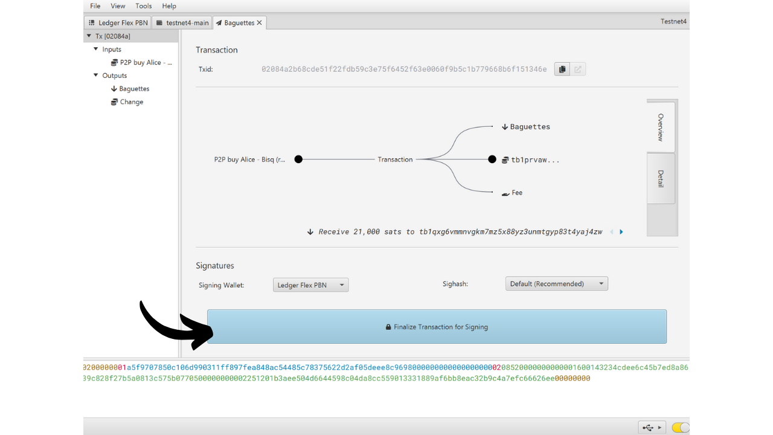Click the USB device icon in status bar
The image size is (773, 435).
pos(649,428)
